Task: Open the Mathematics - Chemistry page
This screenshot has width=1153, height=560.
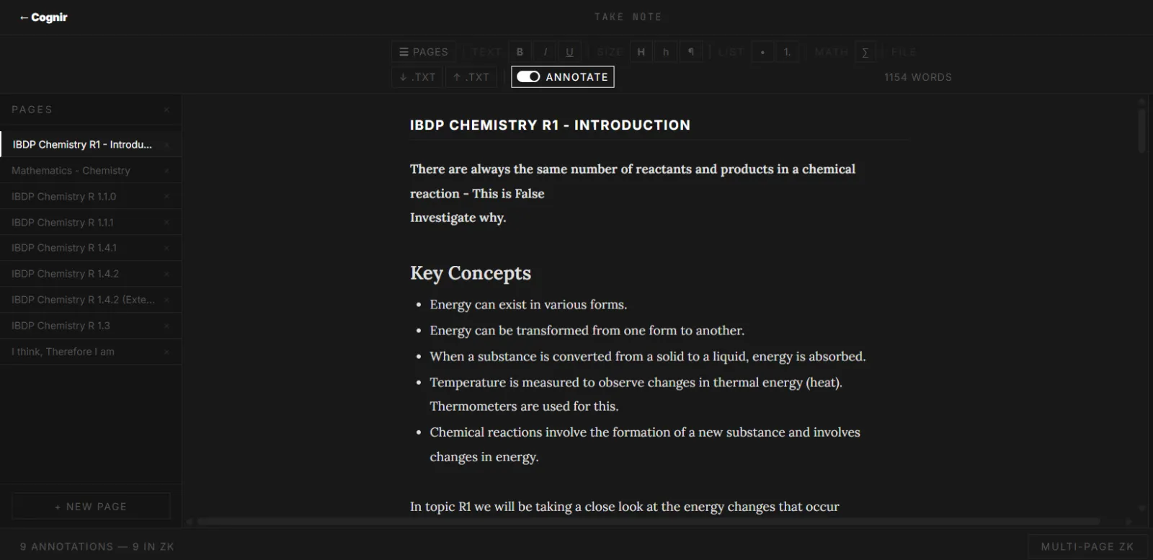Action: [90, 171]
